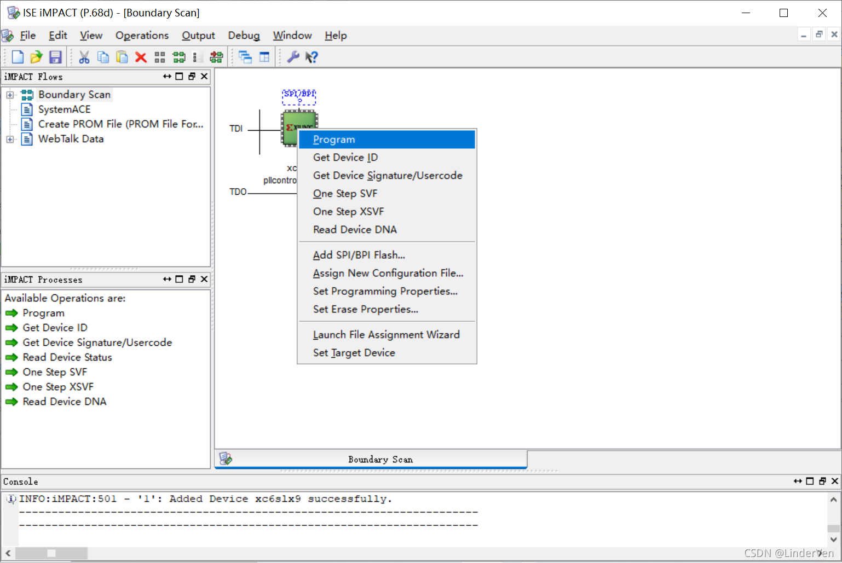
Task: Click the faded list-layout toolbar icon
Action: 198,57
